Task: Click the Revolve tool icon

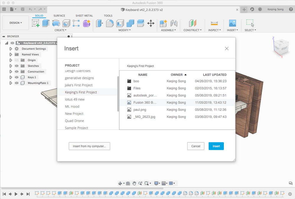Action: 56,23
